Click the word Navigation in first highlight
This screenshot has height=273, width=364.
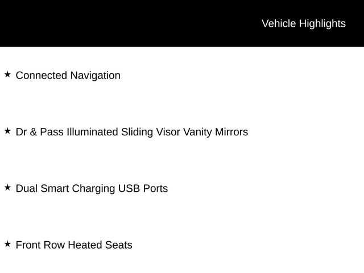[95, 76]
